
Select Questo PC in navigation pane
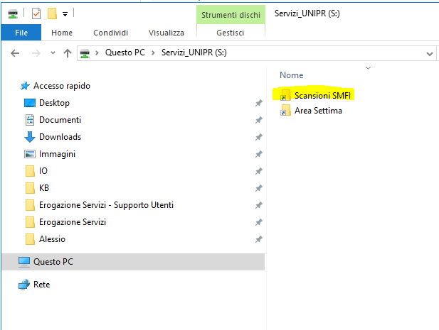(53, 262)
